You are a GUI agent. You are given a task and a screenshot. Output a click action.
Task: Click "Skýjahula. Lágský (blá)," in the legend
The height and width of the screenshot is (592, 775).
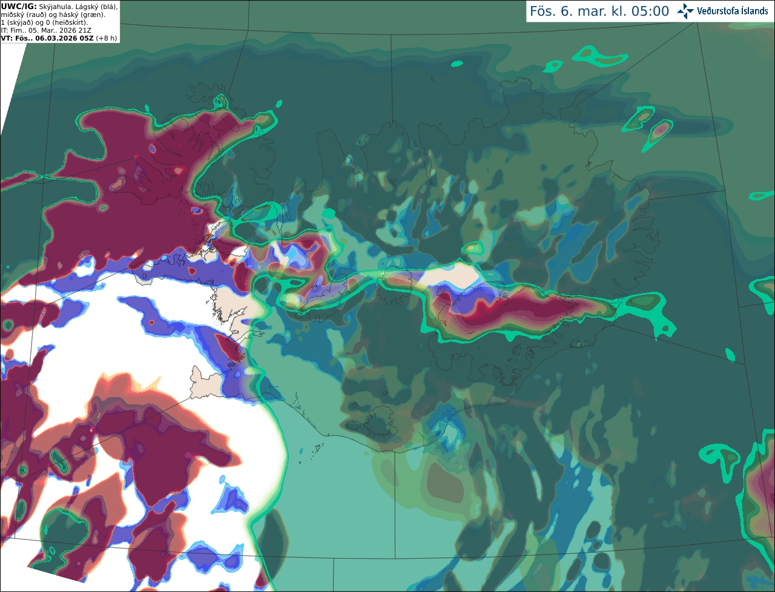click(x=78, y=7)
